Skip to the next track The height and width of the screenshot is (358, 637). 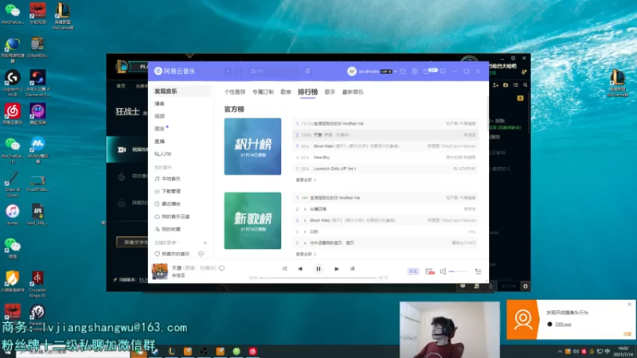tap(336, 269)
